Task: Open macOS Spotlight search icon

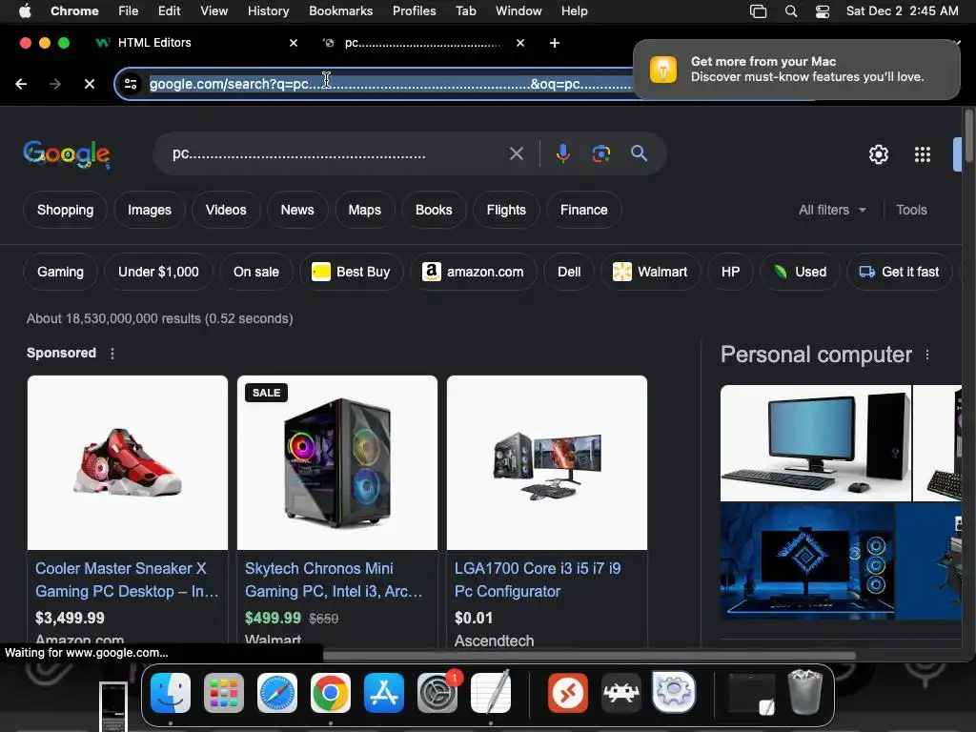Action: coord(791,11)
